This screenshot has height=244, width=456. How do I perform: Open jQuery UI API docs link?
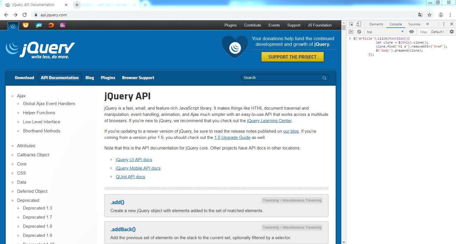134,160
